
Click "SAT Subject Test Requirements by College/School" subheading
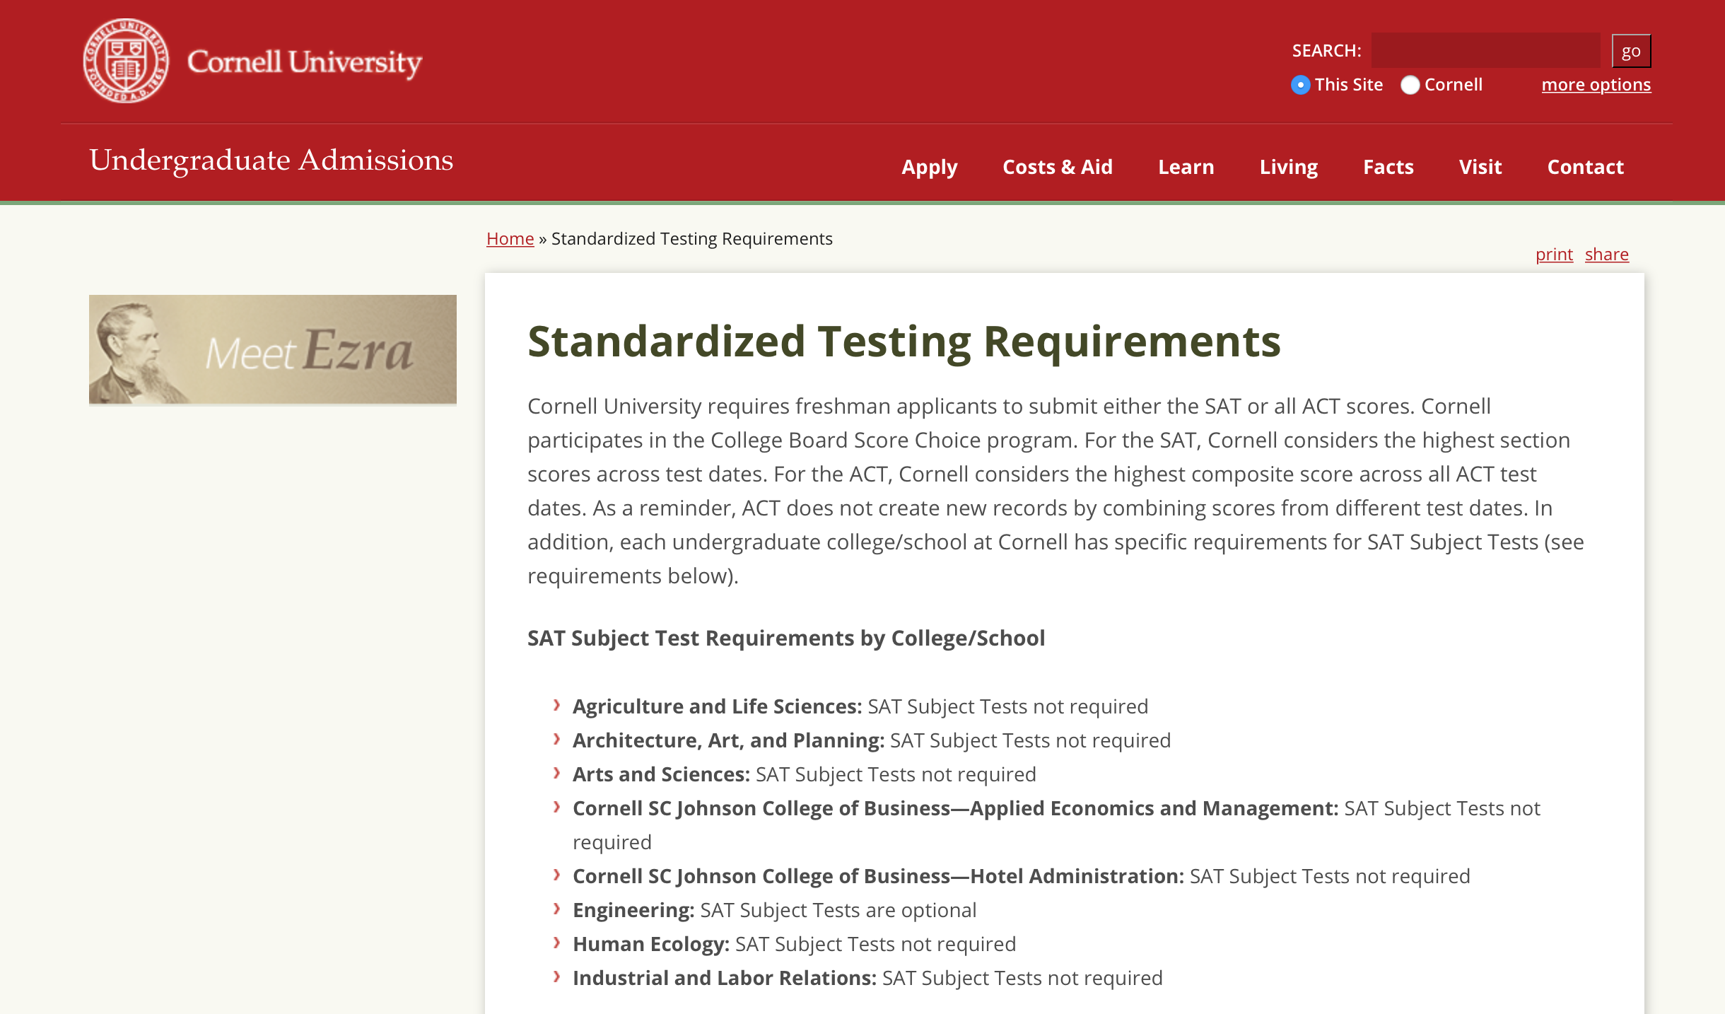tap(786, 639)
